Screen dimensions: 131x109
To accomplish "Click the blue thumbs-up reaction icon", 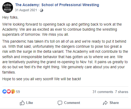I will click(x=4, y=91).
